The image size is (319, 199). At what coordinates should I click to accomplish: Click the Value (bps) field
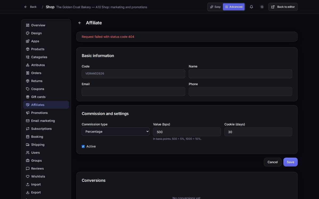pyautogui.click(x=187, y=132)
